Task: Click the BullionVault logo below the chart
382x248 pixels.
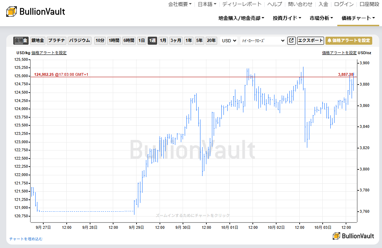Action: [x=353, y=236]
